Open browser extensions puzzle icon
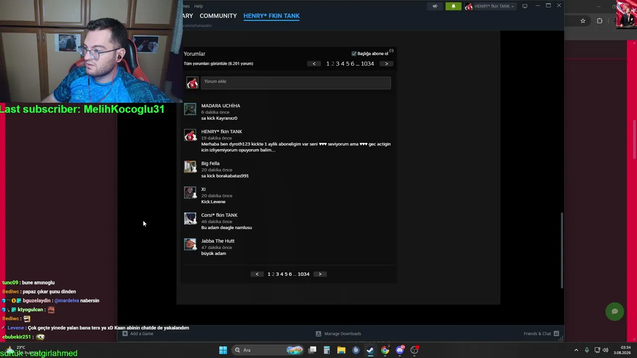The height and width of the screenshot is (358, 637). (x=599, y=21)
